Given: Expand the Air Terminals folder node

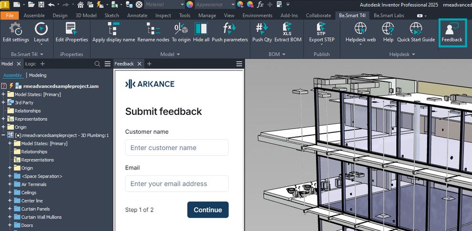Looking at the screenshot, I should click(10, 184).
